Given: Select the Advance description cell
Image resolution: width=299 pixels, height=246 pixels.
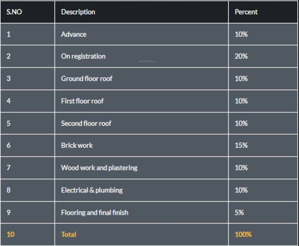Looking at the screenshot, I should 74,34.
